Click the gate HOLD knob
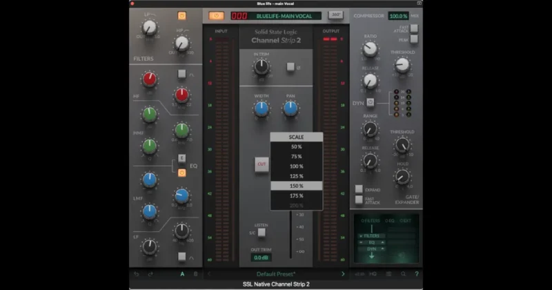552x290 pixels. [402, 177]
